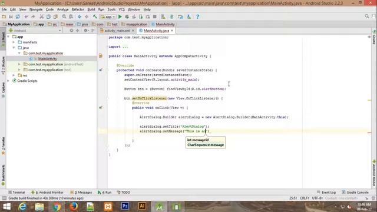Click the project panel settings gear
This screenshot has height=212, width=377.
[x=85, y=31]
